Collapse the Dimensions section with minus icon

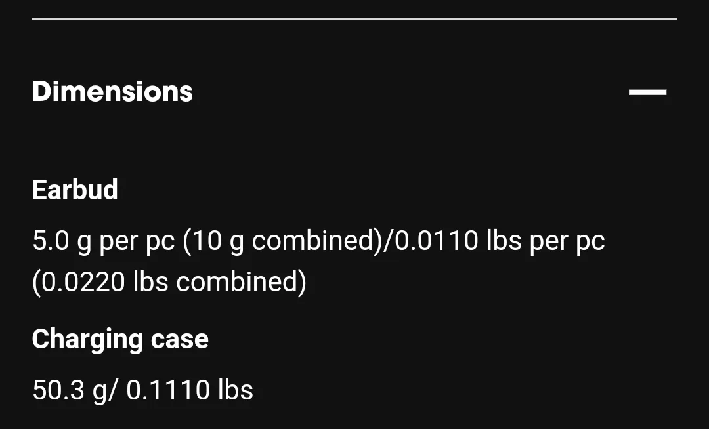[x=647, y=92]
